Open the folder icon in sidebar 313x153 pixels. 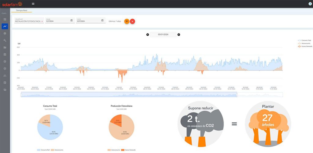[x=5, y=47]
